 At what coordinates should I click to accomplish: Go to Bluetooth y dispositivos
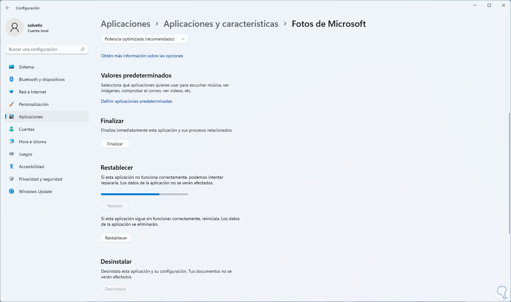point(47,79)
